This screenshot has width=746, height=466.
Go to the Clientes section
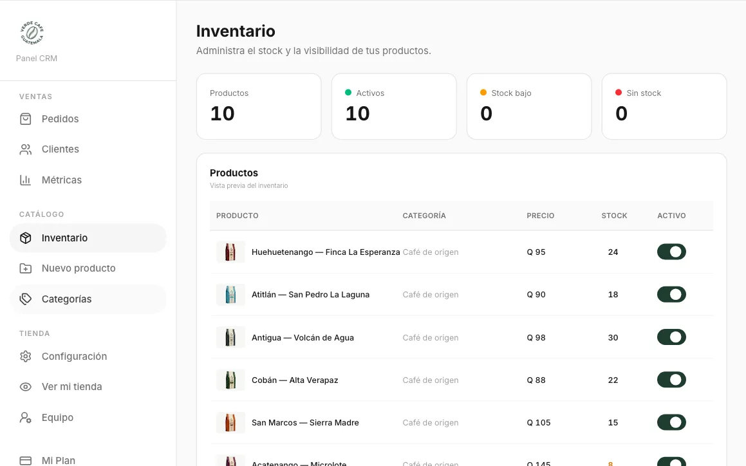[88, 149]
